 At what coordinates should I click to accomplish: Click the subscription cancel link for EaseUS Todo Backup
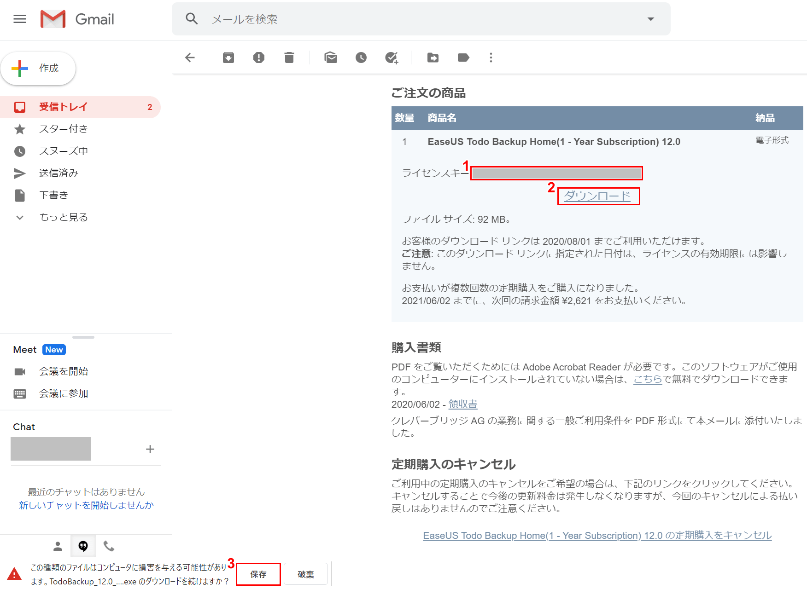tap(597, 536)
